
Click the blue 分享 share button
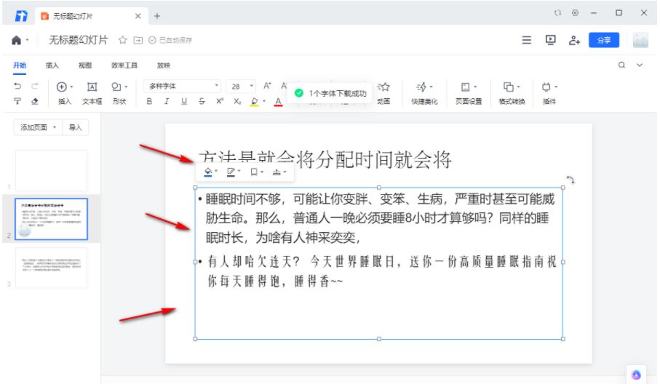[x=603, y=40]
